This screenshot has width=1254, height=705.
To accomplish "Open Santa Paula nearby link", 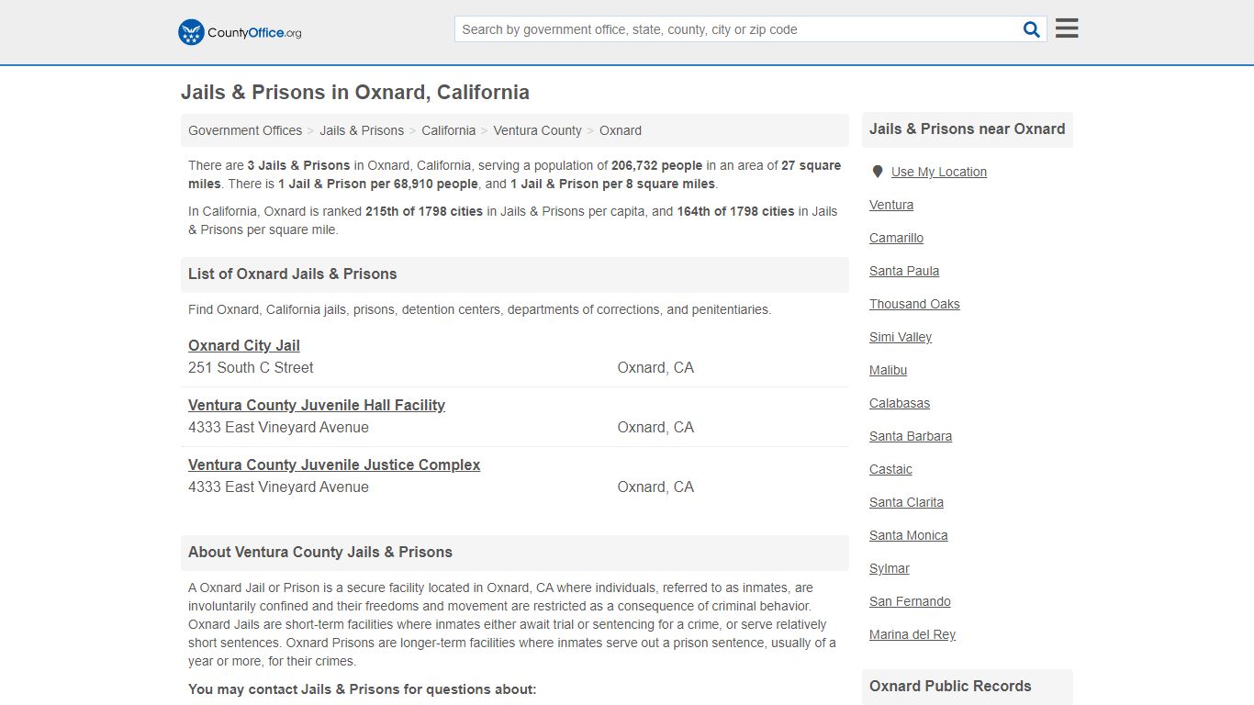I will (x=904, y=271).
